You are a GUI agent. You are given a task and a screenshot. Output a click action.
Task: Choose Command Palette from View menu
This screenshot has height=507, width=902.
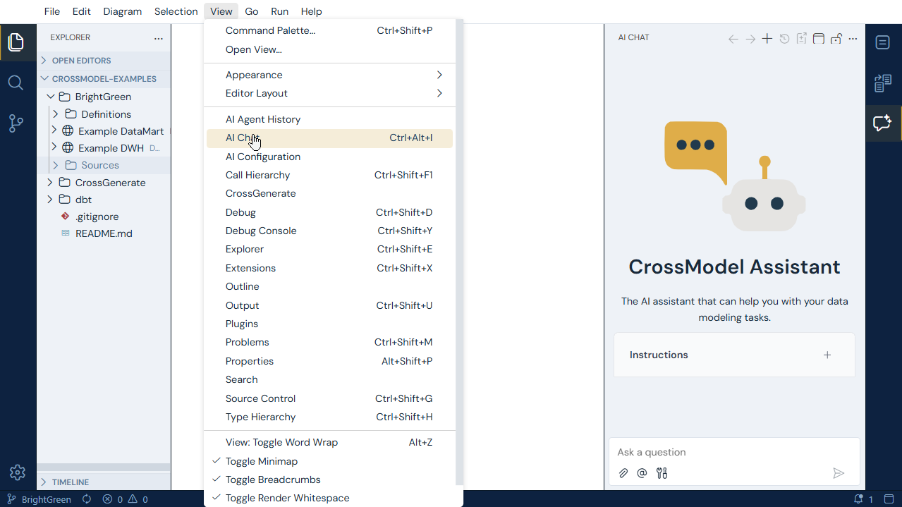(x=329, y=30)
